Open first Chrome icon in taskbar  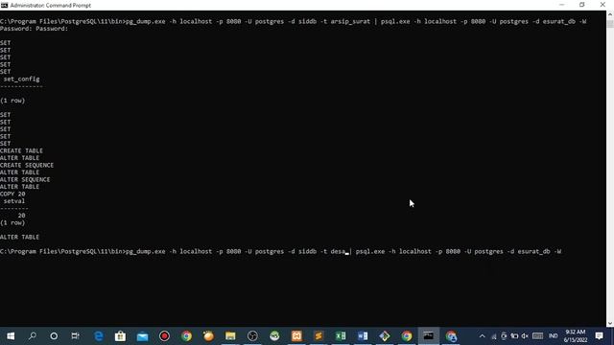point(186,336)
